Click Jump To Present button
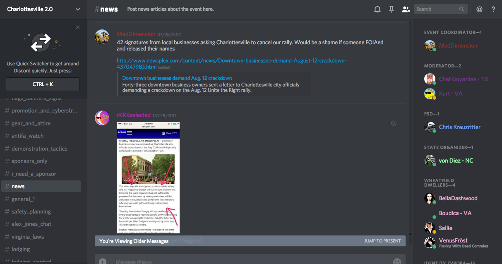The width and height of the screenshot is (502, 264). pyautogui.click(x=382, y=241)
